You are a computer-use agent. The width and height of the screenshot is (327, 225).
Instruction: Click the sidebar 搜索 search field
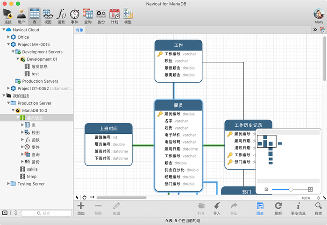pos(46,213)
